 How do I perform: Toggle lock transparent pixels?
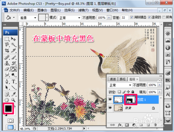(x=119, y=92)
